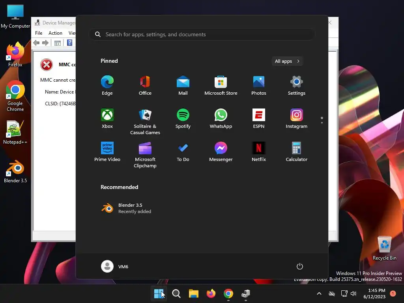Open Action menu in Device Manager
The image size is (404, 303).
coord(55,33)
